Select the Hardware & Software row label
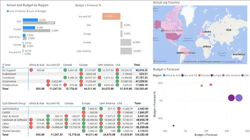This screenshot has height=140, width=250. 14,120
